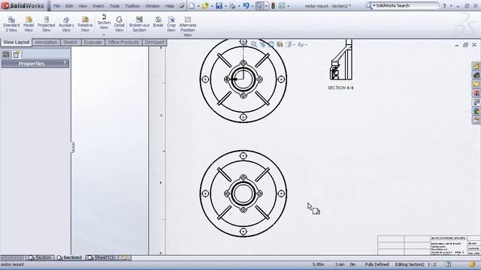Click the Rebuild traffic light icon

point(273,5)
